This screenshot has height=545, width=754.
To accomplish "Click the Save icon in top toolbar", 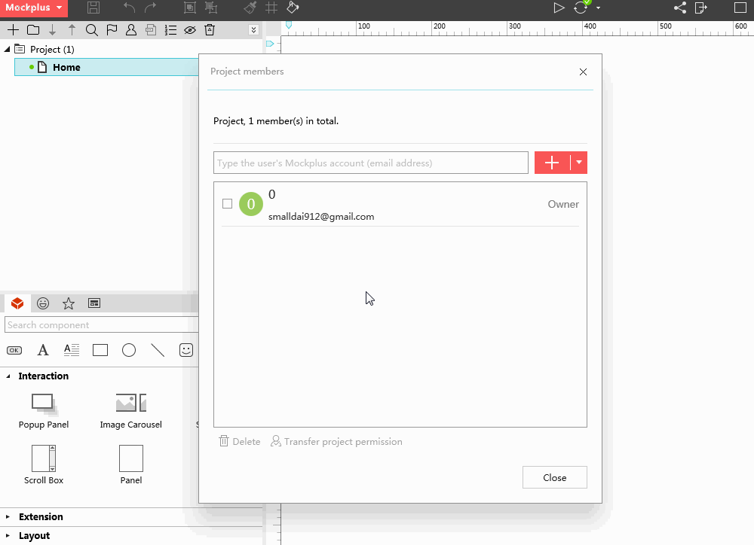I will point(93,8).
